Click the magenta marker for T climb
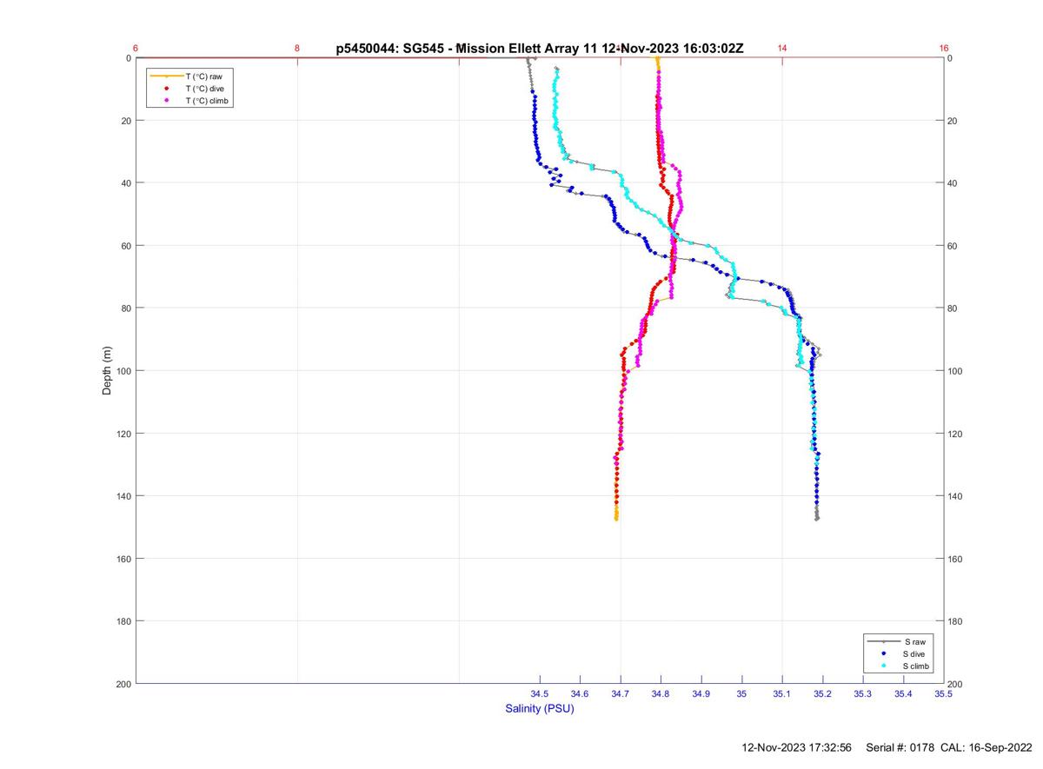The width and height of the screenshot is (1043, 769). click(166, 101)
